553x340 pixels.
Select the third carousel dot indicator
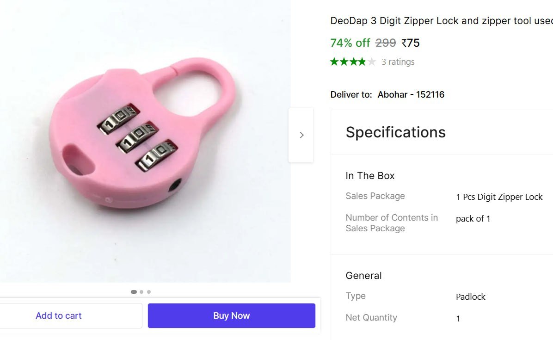point(149,292)
